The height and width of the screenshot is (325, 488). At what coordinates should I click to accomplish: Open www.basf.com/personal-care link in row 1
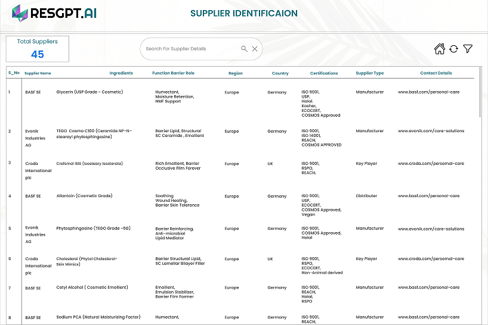click(x=428, y=92)
